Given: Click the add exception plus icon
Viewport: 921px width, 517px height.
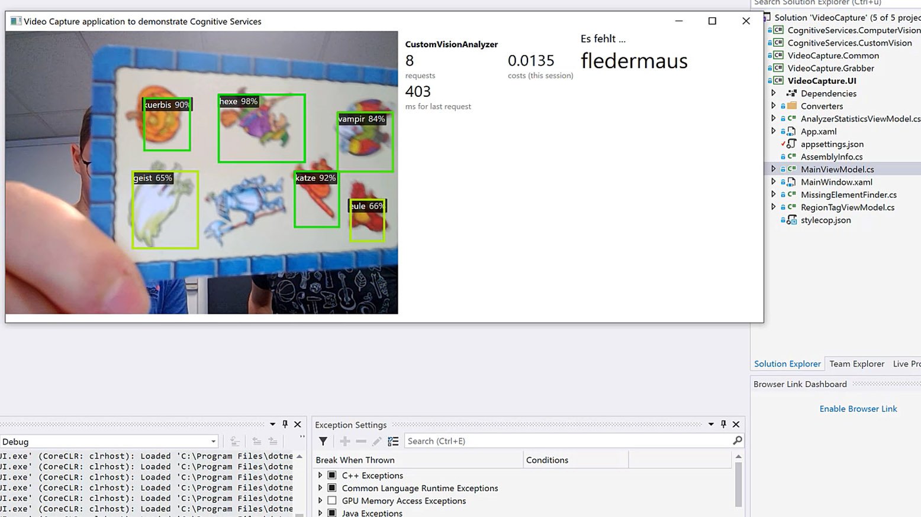Looking at the screenshot, I should [x=345, y=441].
